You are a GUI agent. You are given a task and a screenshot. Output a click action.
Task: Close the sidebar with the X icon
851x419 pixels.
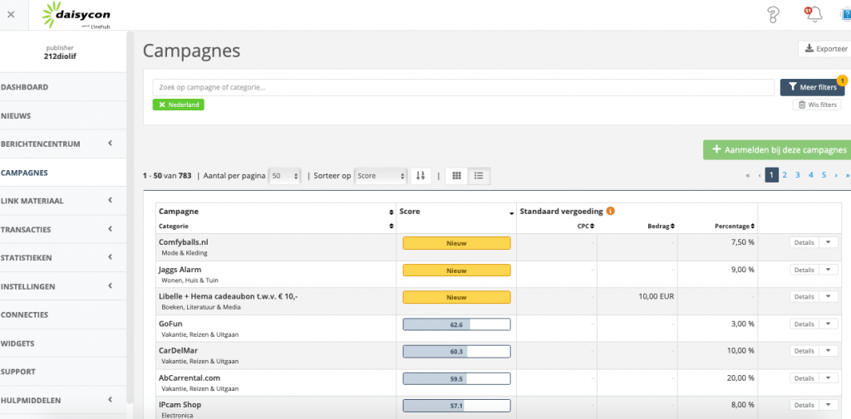coord(11,15)
